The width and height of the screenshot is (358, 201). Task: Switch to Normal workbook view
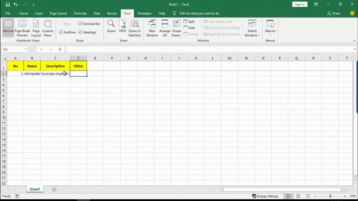8,28
